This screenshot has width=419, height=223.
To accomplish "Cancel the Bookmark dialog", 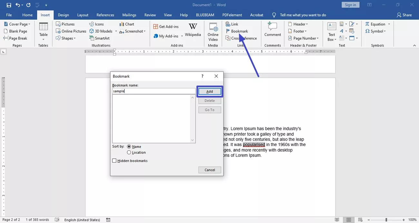I will click(x=209, y=170).
